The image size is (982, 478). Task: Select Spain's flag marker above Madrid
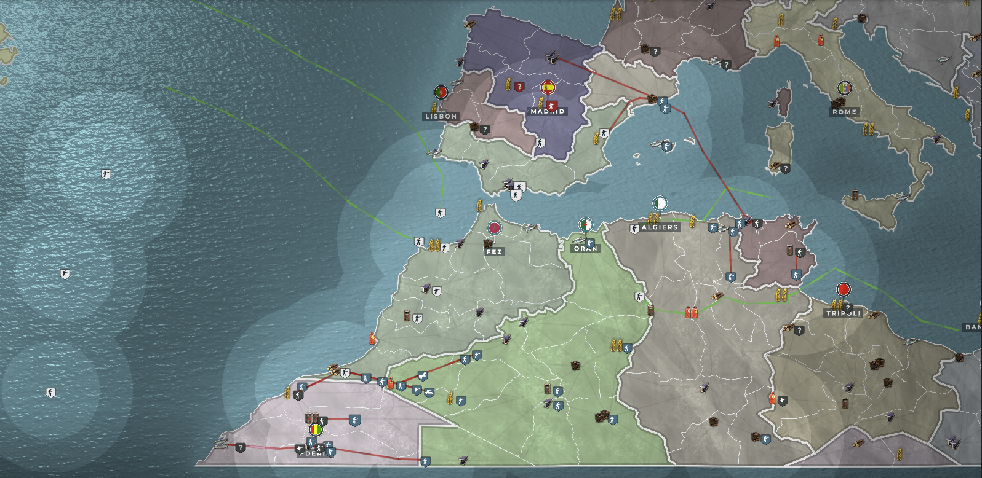[548, 88]
